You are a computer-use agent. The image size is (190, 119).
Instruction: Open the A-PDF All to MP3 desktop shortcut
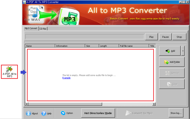point(9,72)
